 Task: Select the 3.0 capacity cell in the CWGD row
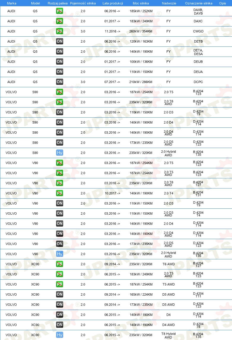83,31
